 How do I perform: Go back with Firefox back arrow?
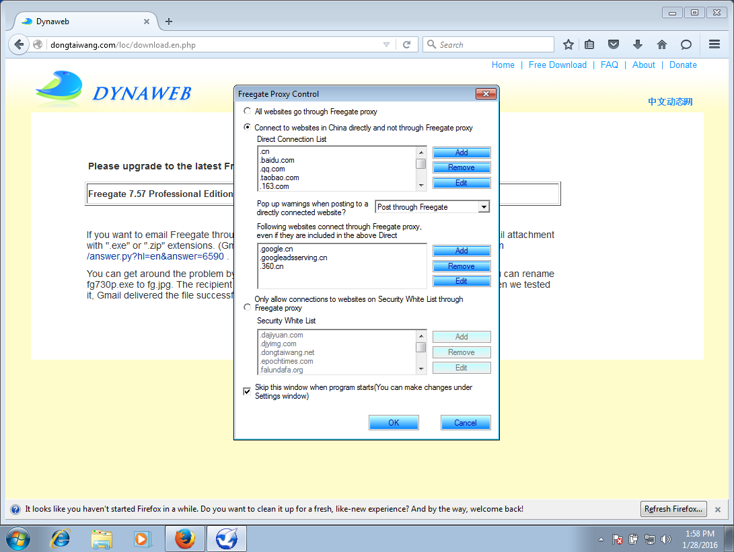(19, 44)
